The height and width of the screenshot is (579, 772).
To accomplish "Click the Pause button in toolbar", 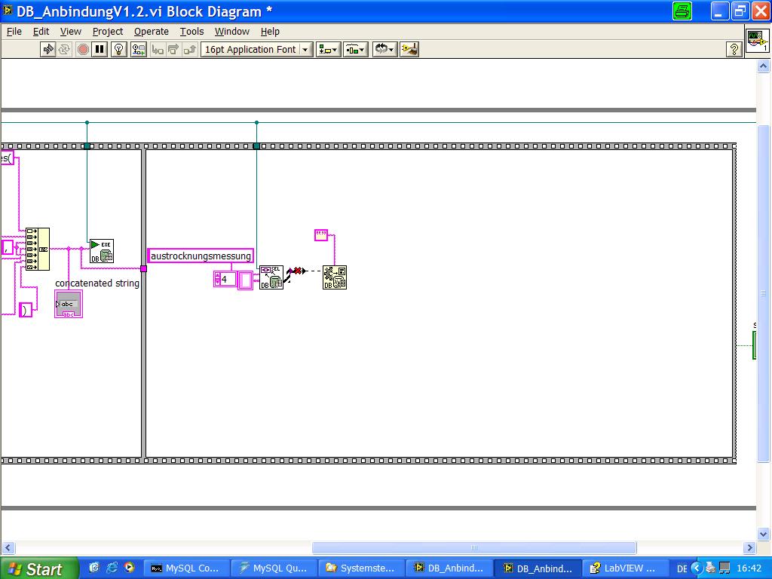I will point(100,49).
